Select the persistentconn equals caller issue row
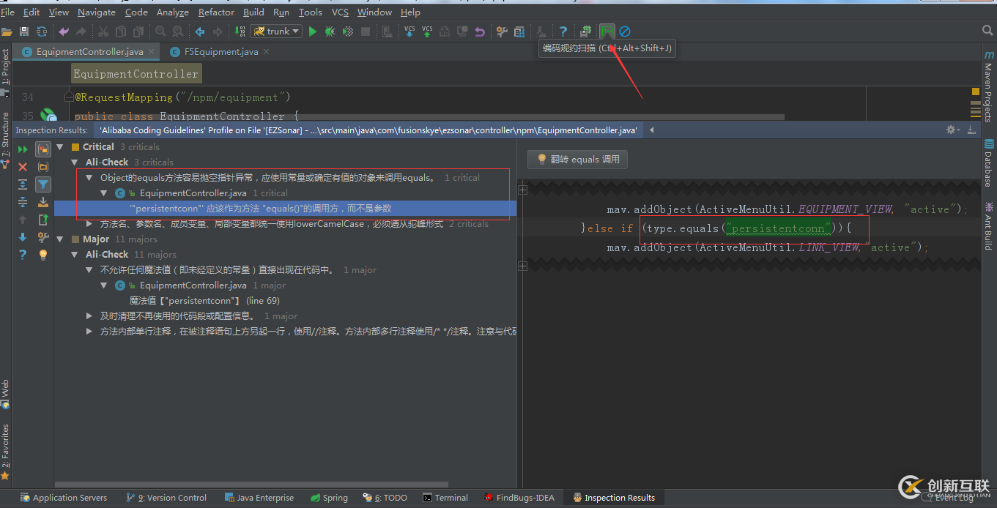This screenshot has height=508, width=997. (x=286, y=209)
